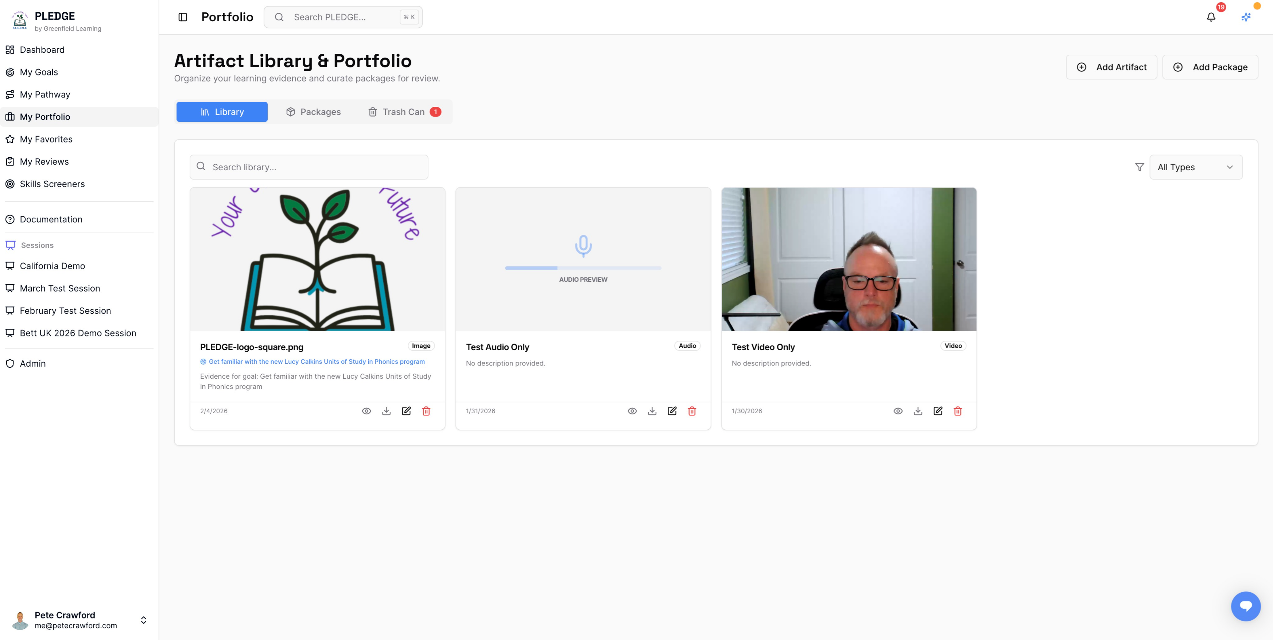Open the Lucy Calkins phonics goal link
This screenshot has height=640, width=1273.
tap(316, 362)
